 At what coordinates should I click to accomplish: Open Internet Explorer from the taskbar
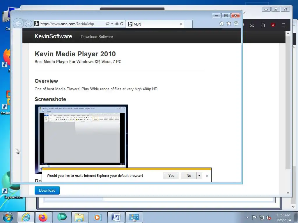coord(26,217)
